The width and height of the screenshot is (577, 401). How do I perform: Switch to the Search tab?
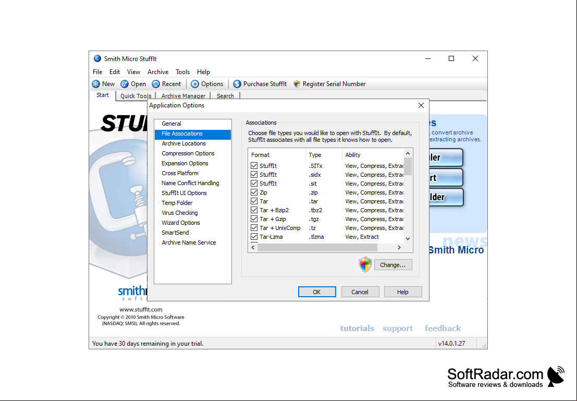click(x=225, y=96)
